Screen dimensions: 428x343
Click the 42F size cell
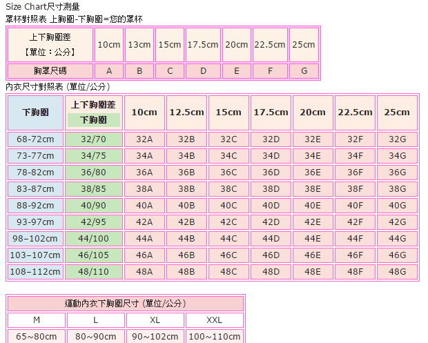click(355, 222)
